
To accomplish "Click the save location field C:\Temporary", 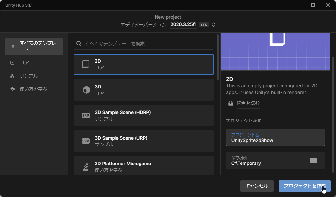I will tap(275, 161).
